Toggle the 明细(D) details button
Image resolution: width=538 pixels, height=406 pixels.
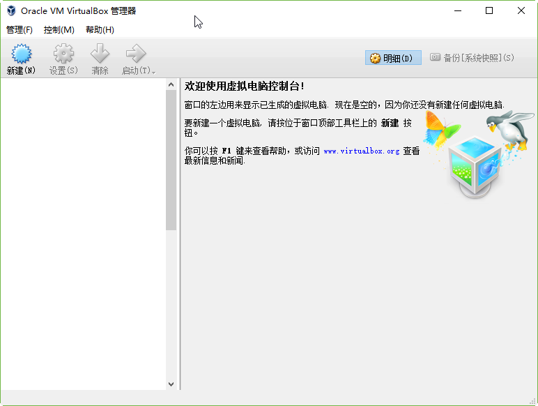click(393, 58)
